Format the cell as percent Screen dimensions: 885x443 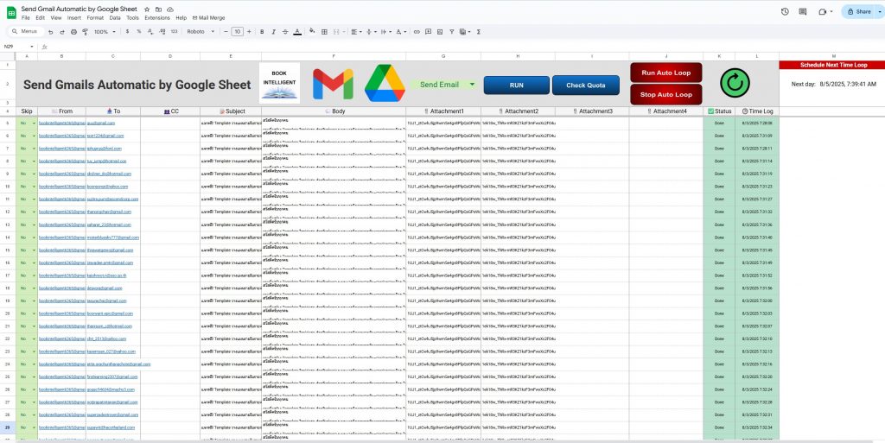pyautogui.click(x=139, y=32)
